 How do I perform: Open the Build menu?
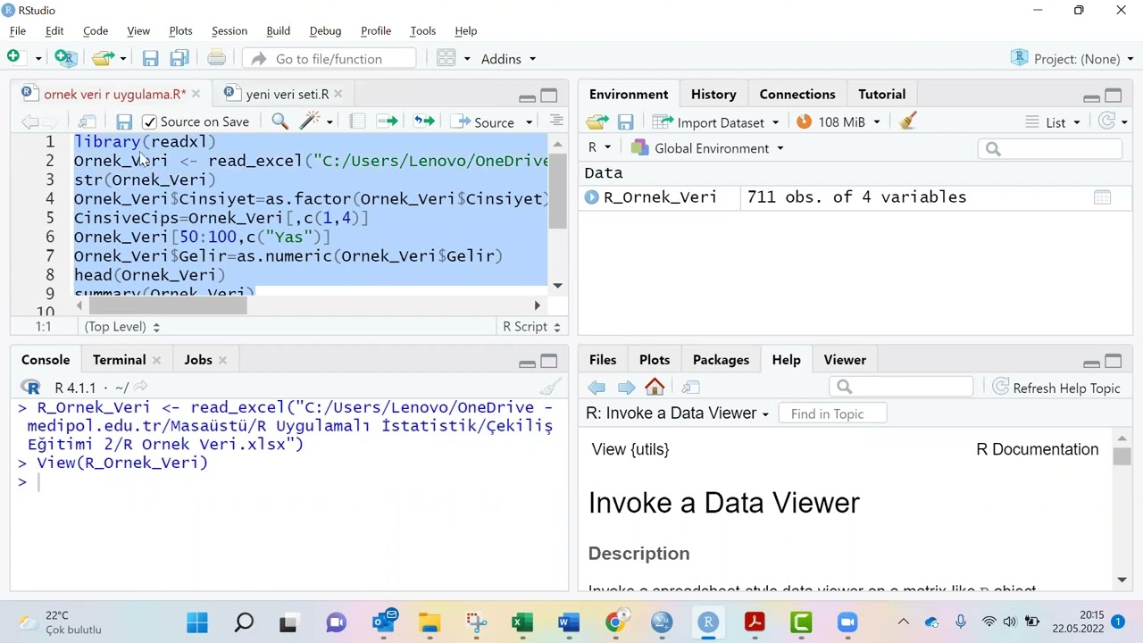(278, 30)
